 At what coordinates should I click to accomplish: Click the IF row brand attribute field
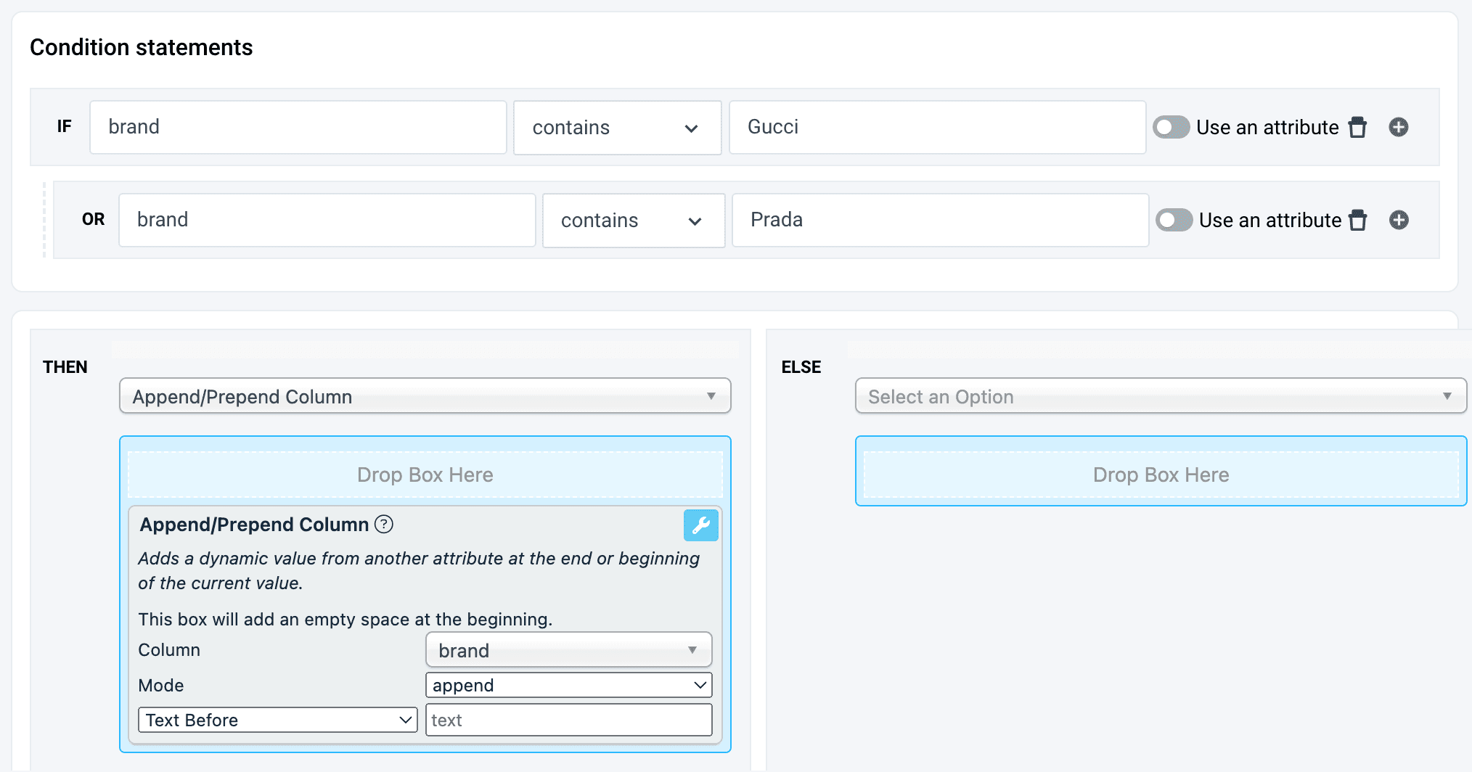point(298,128)
